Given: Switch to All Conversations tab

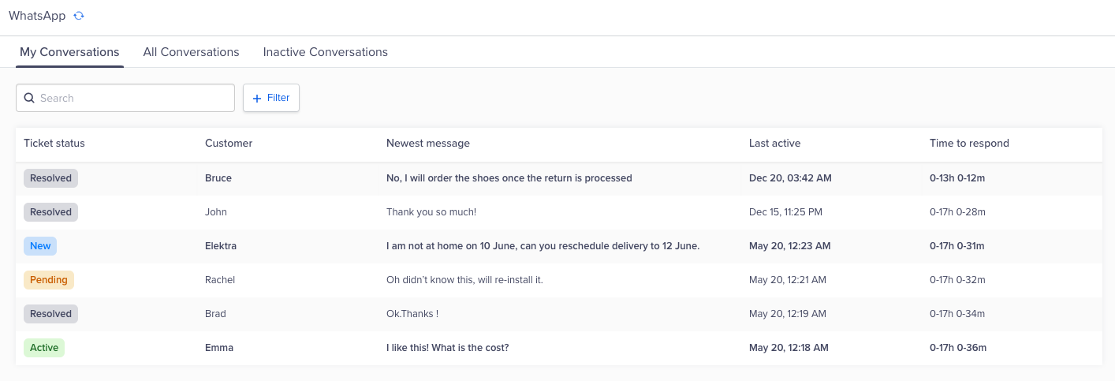Looking at the screenshot, I should tap(191, 52).
